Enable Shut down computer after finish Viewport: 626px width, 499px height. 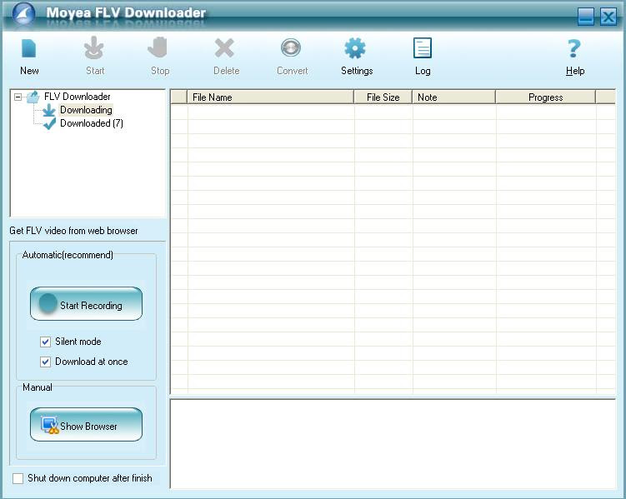pyautogui.click(x=18, y=478)
